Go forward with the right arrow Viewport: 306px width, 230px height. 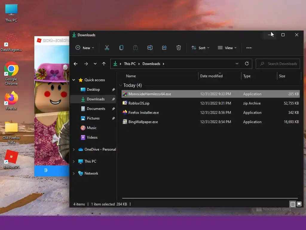[x=86, y=64]
